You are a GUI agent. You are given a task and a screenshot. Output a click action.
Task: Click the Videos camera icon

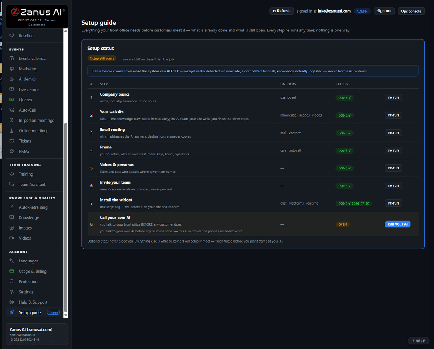[12, 238]
